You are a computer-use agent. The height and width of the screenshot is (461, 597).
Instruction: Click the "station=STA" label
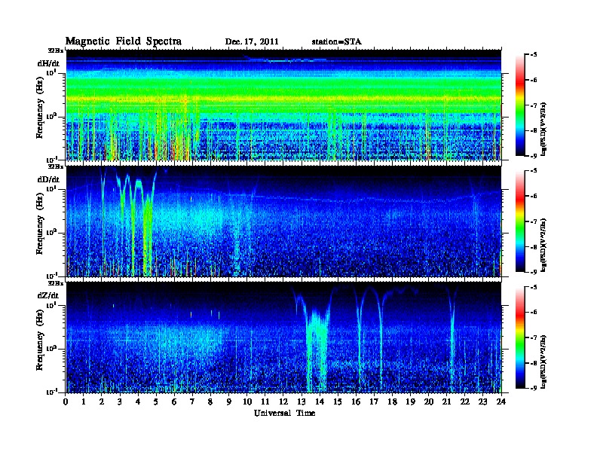pos(336,42)
